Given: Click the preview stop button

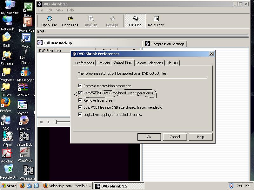Looking at the screenshot, I should pos(42,122).
